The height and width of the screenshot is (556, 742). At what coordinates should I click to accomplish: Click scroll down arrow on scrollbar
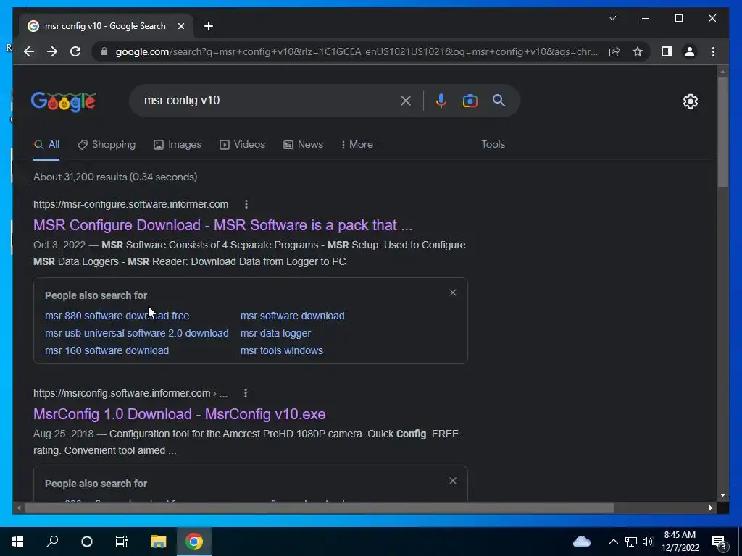[722, 495]
